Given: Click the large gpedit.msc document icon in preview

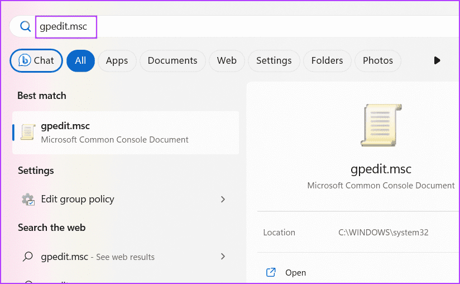Looking at the screenshot, I should pyautogui.click(x=381, y=125).
